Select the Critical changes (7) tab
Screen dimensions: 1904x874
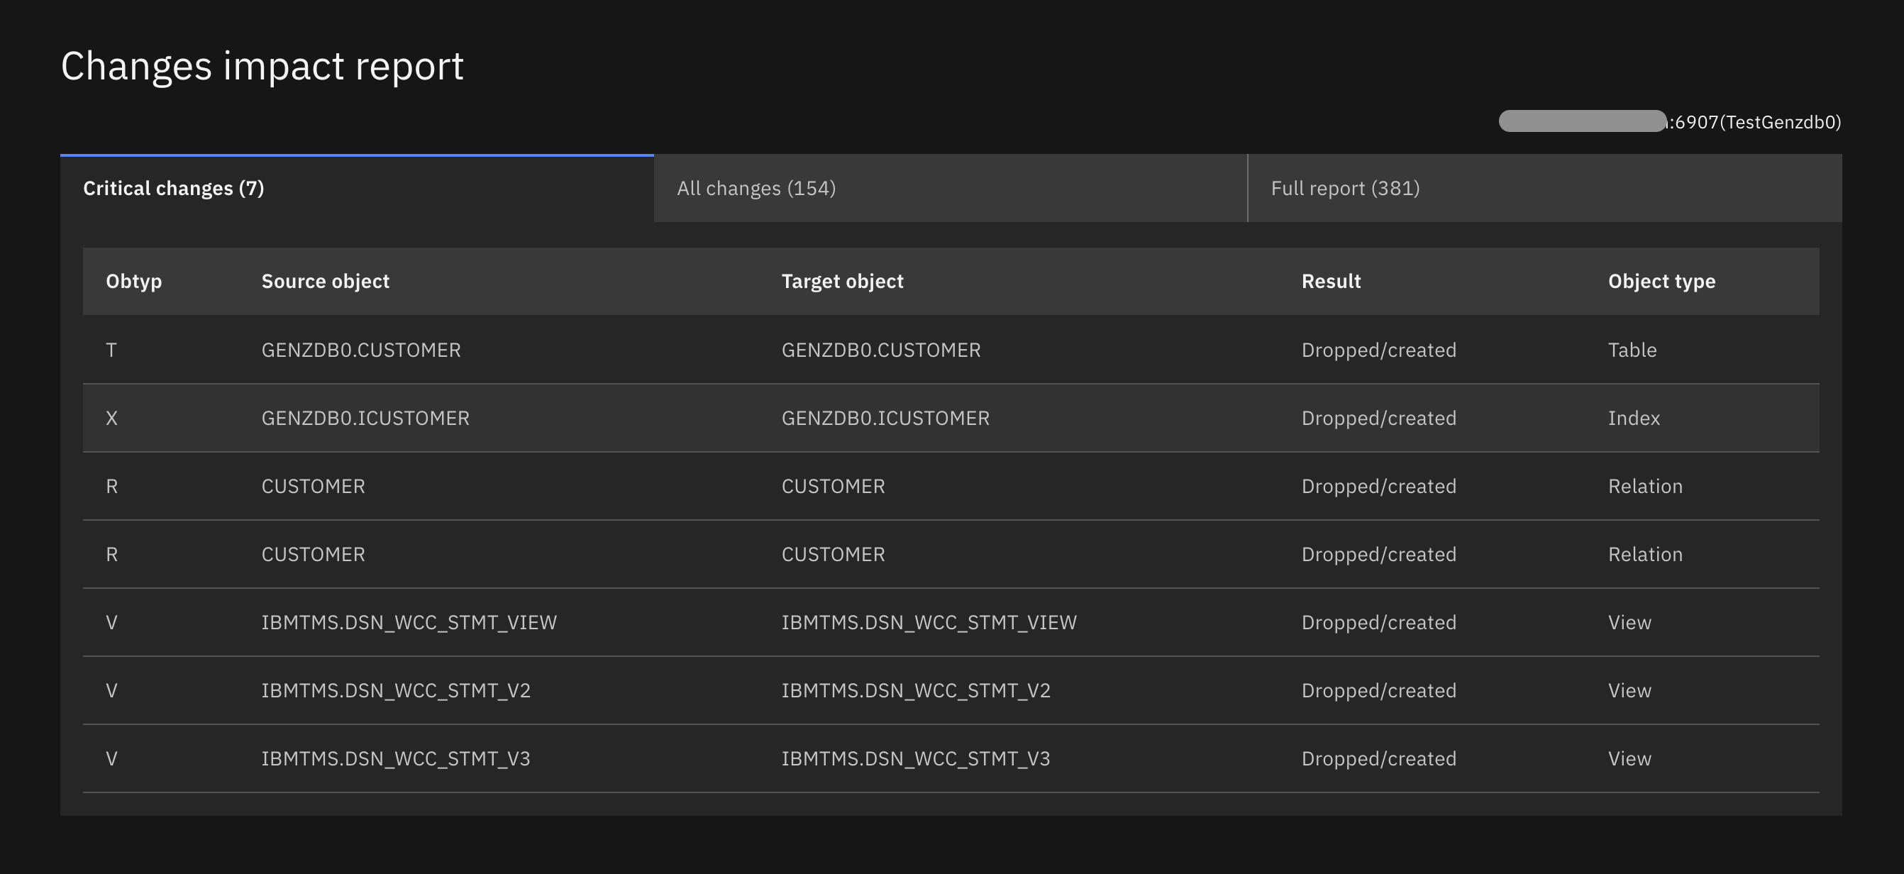(x=174, y=189)
